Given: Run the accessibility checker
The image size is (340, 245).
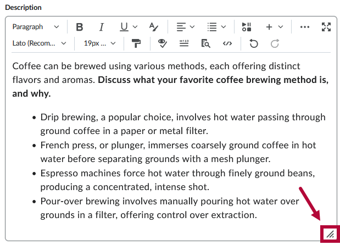Looking at the screenshot, I should click(163, 43).
